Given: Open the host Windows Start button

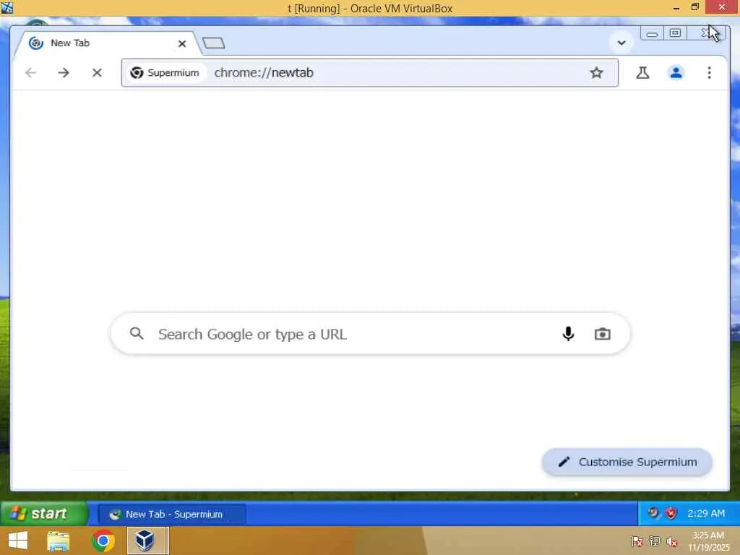Looking at the screenshot, I should pyautogui.click(x=18, y=541).
